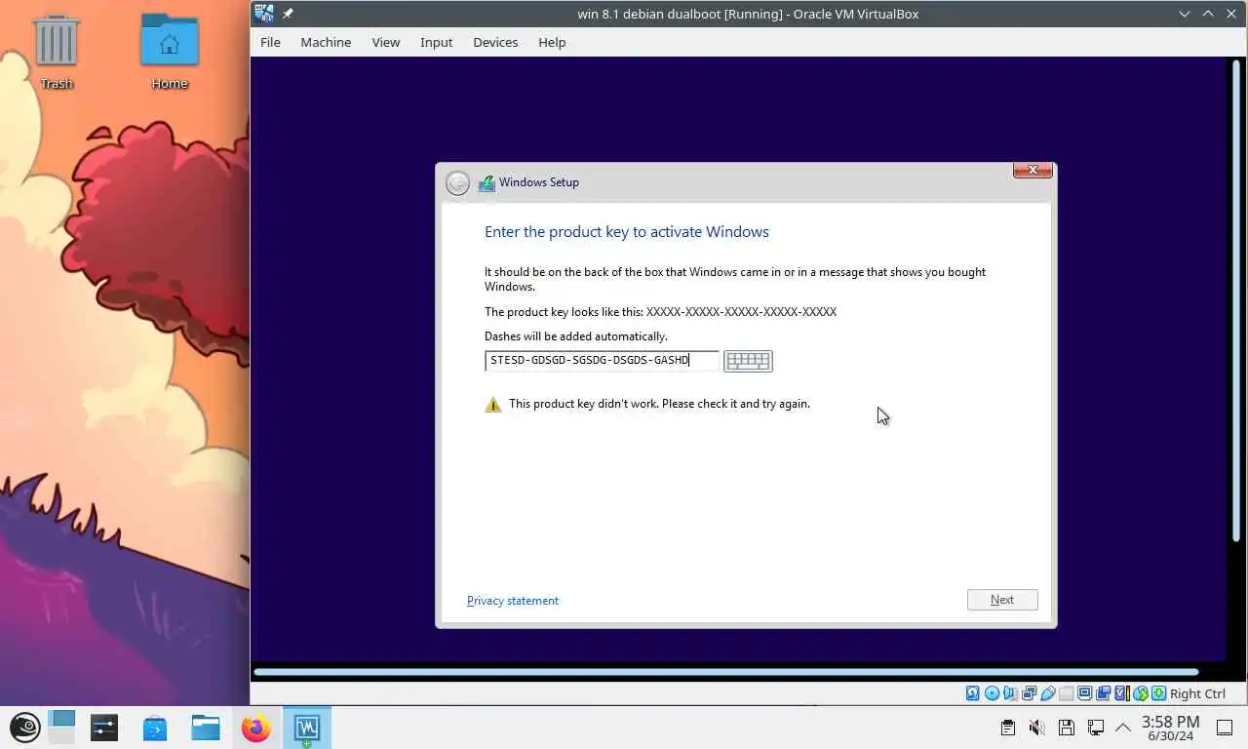The width and height of the screenshot is (1248, 749).
Task: Click the mouse integration indicator in the VirtualBox status bar
Action: click(1140, 693)
